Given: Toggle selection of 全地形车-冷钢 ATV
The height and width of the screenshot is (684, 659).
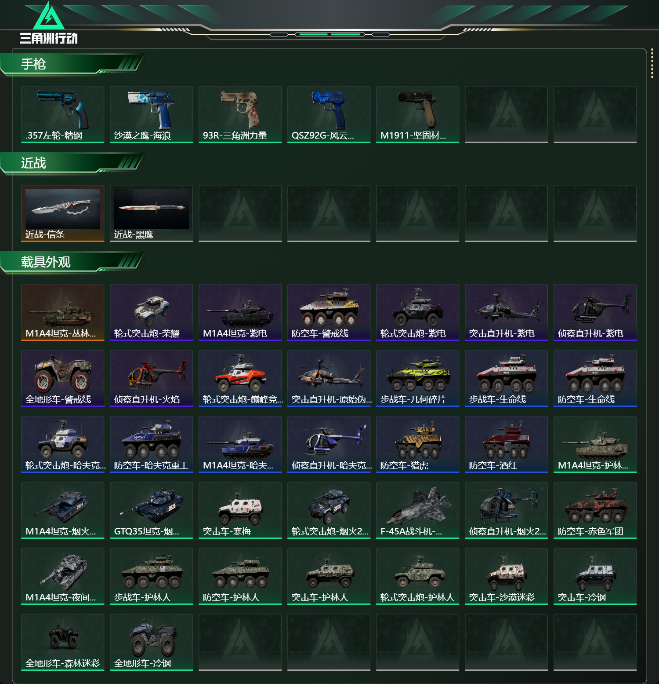Looking at the screenshot, I should tap(151, 641).
